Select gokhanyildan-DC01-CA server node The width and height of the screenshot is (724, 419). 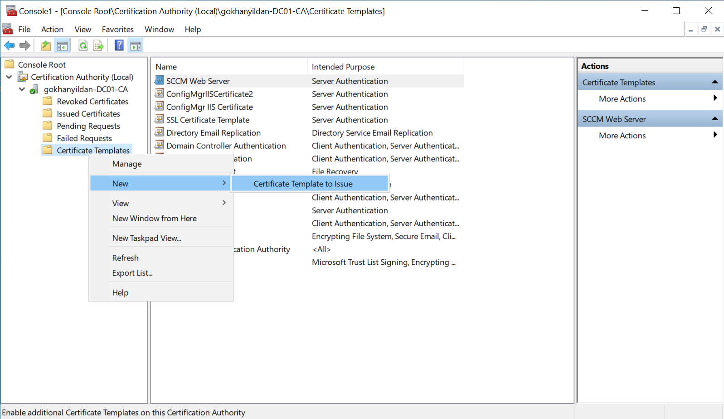coord(86,89)
